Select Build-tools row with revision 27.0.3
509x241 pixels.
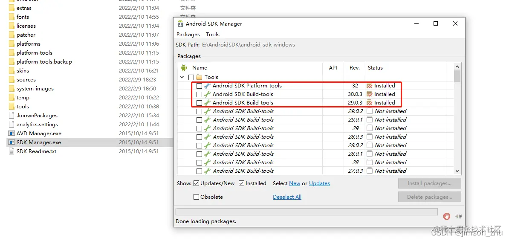(x=315, y=171)
